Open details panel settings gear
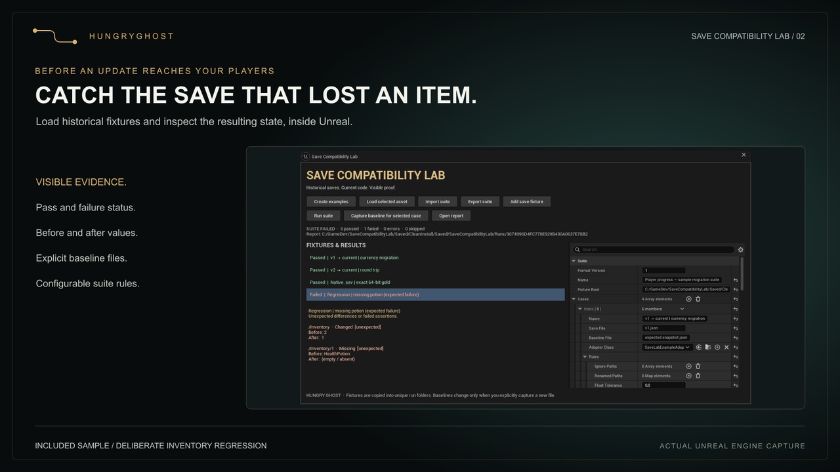Viewport: 840px width, 472px height. point(741,250)
